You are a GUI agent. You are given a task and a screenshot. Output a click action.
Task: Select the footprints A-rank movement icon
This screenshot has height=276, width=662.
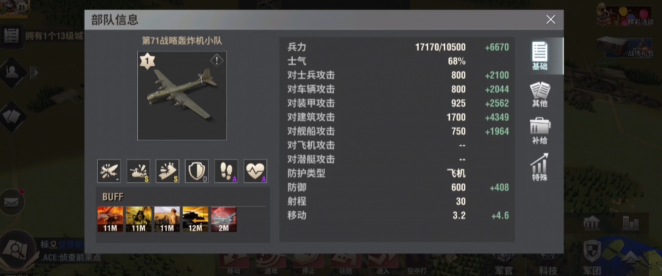(x=226, y=171)
